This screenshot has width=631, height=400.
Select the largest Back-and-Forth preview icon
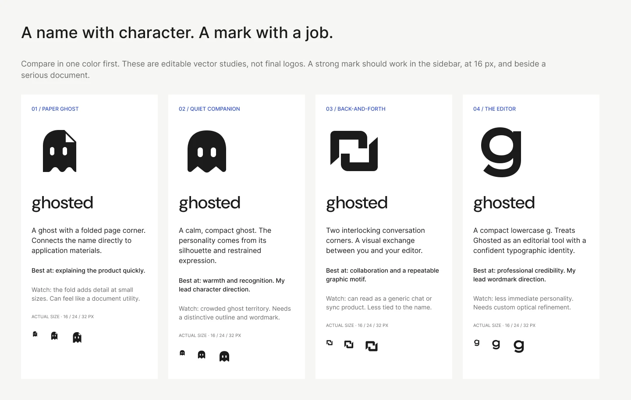[372, 346]
